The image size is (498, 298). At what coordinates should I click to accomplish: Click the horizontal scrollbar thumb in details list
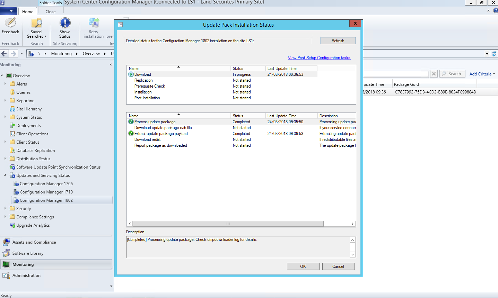[x=228, y=224]
